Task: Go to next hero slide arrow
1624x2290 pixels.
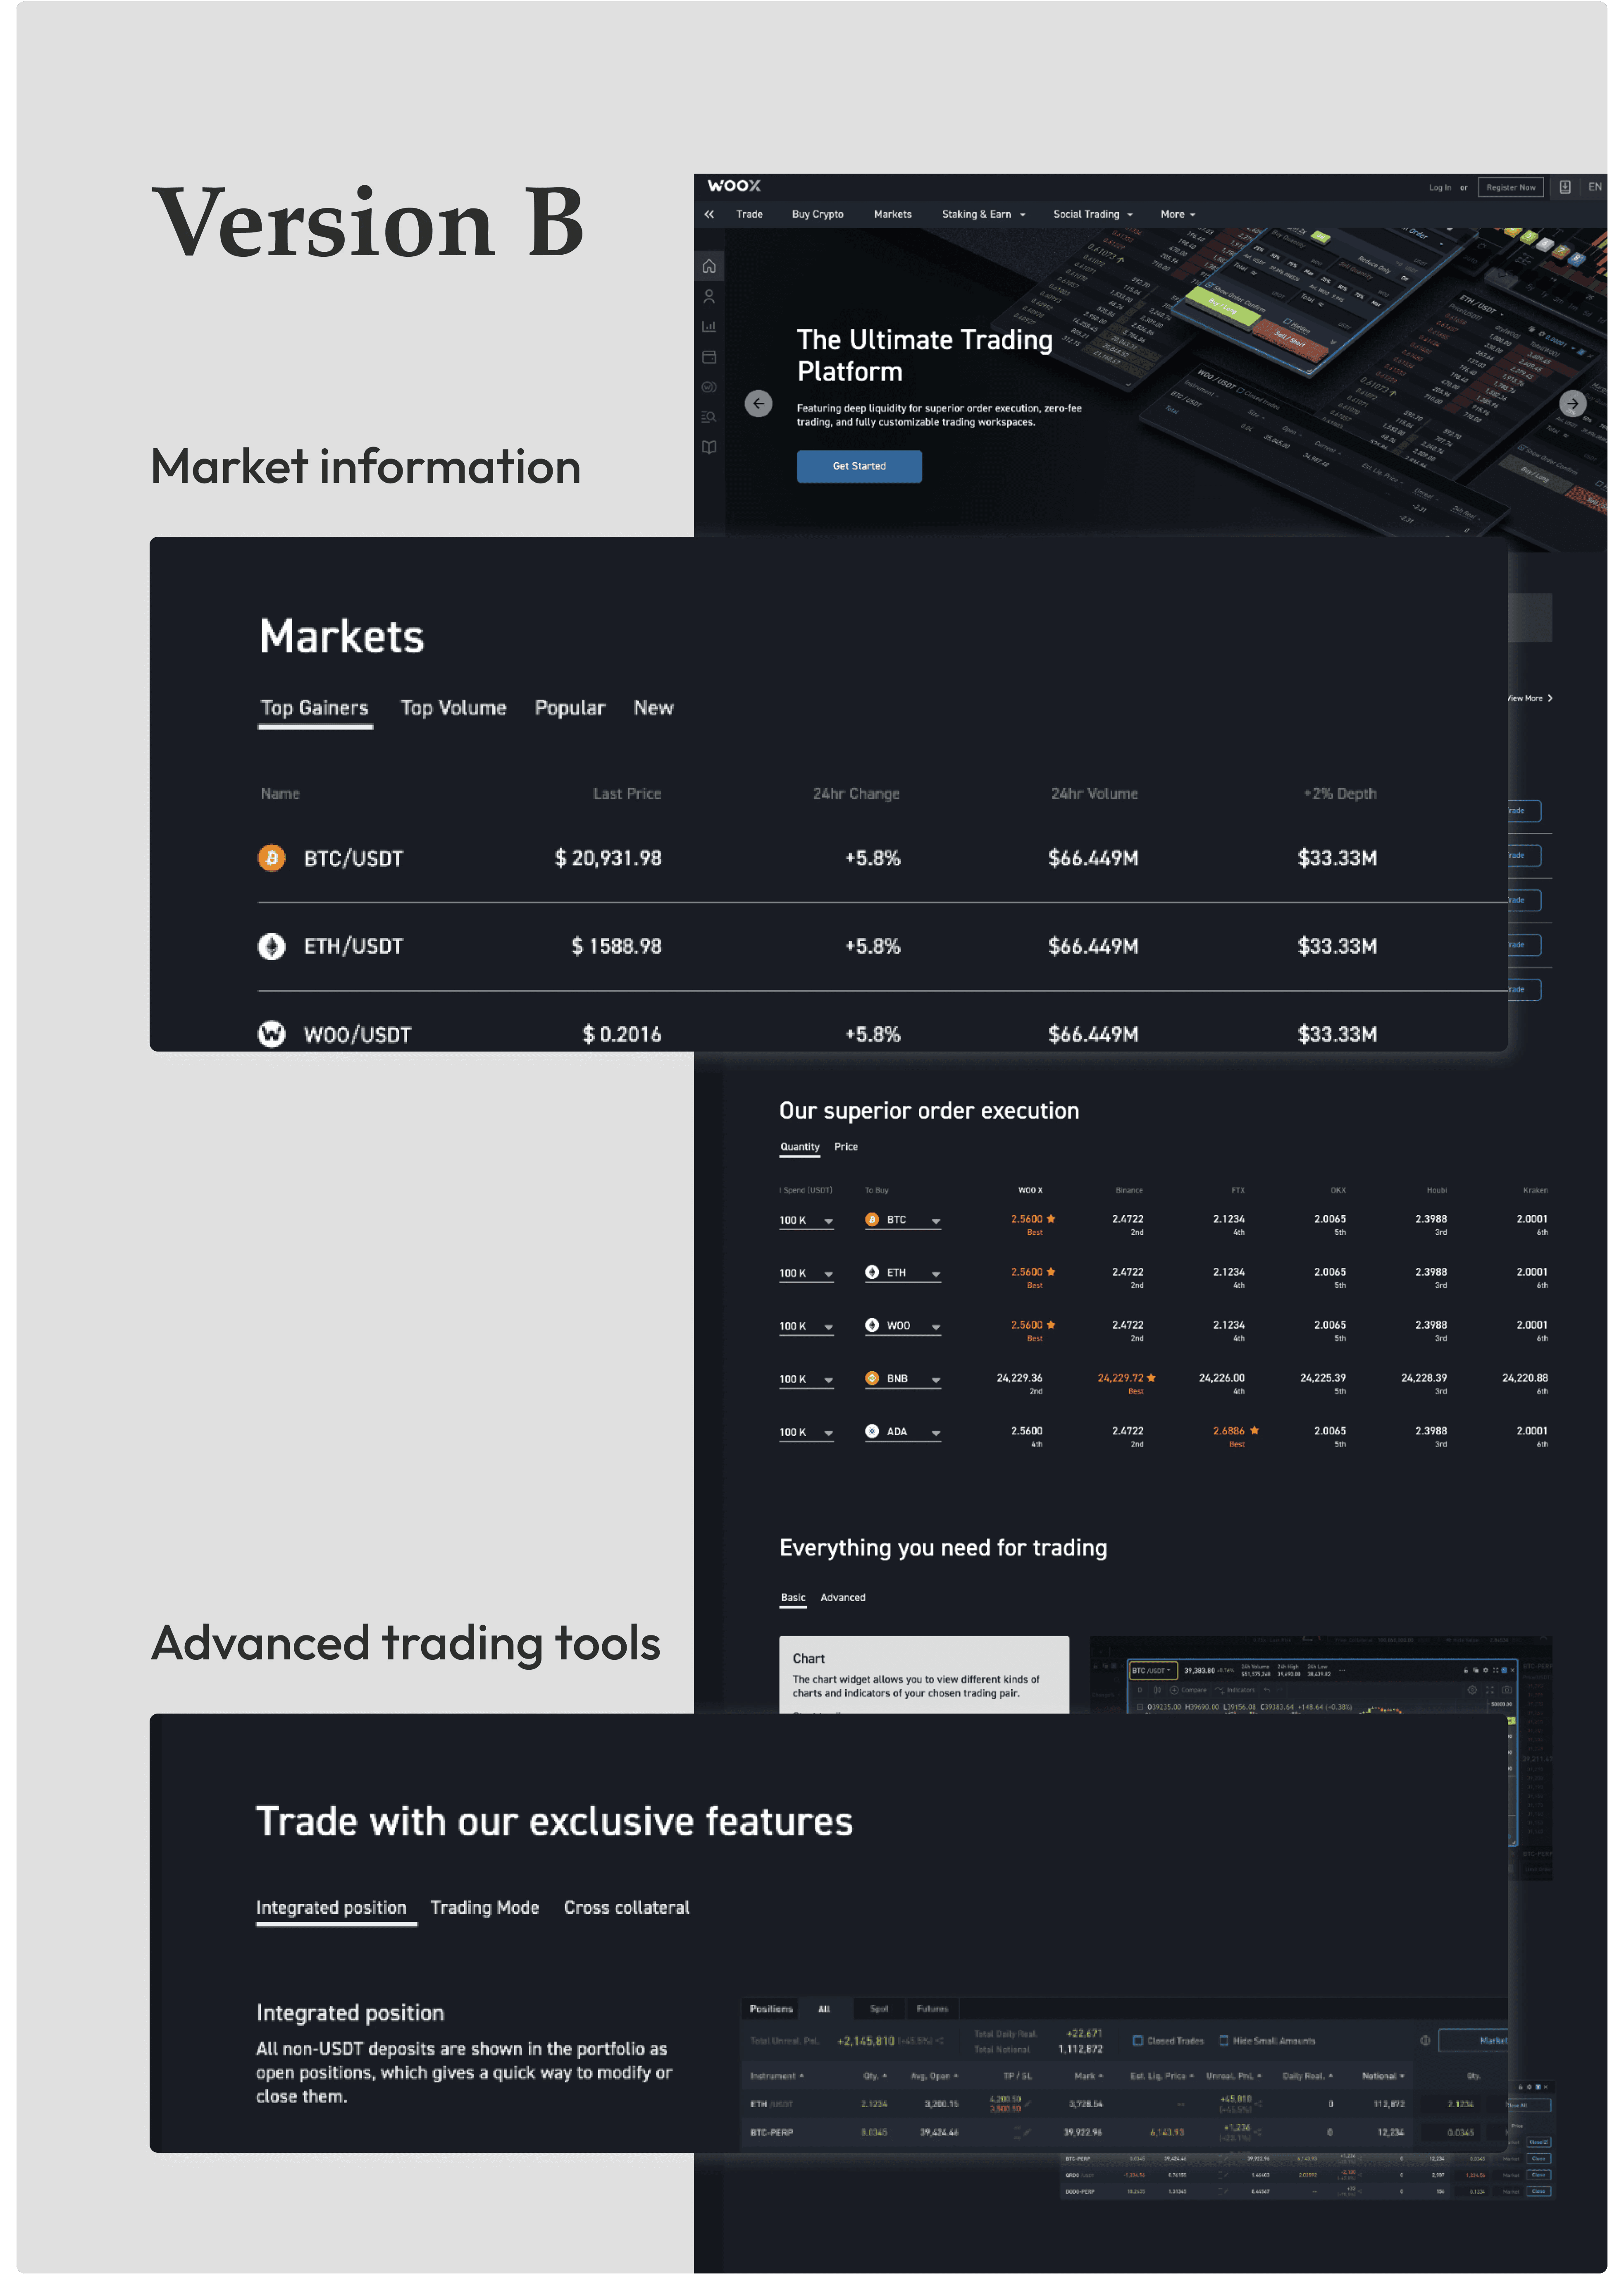Action: point(1573,403)
